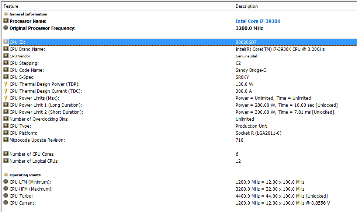Select the CPU ID row label

click(x=17, y=42)
